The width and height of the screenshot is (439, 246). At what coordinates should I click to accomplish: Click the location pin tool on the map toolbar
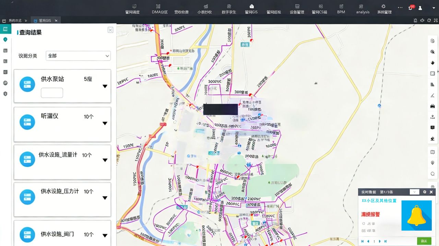(x=432, y=163)
